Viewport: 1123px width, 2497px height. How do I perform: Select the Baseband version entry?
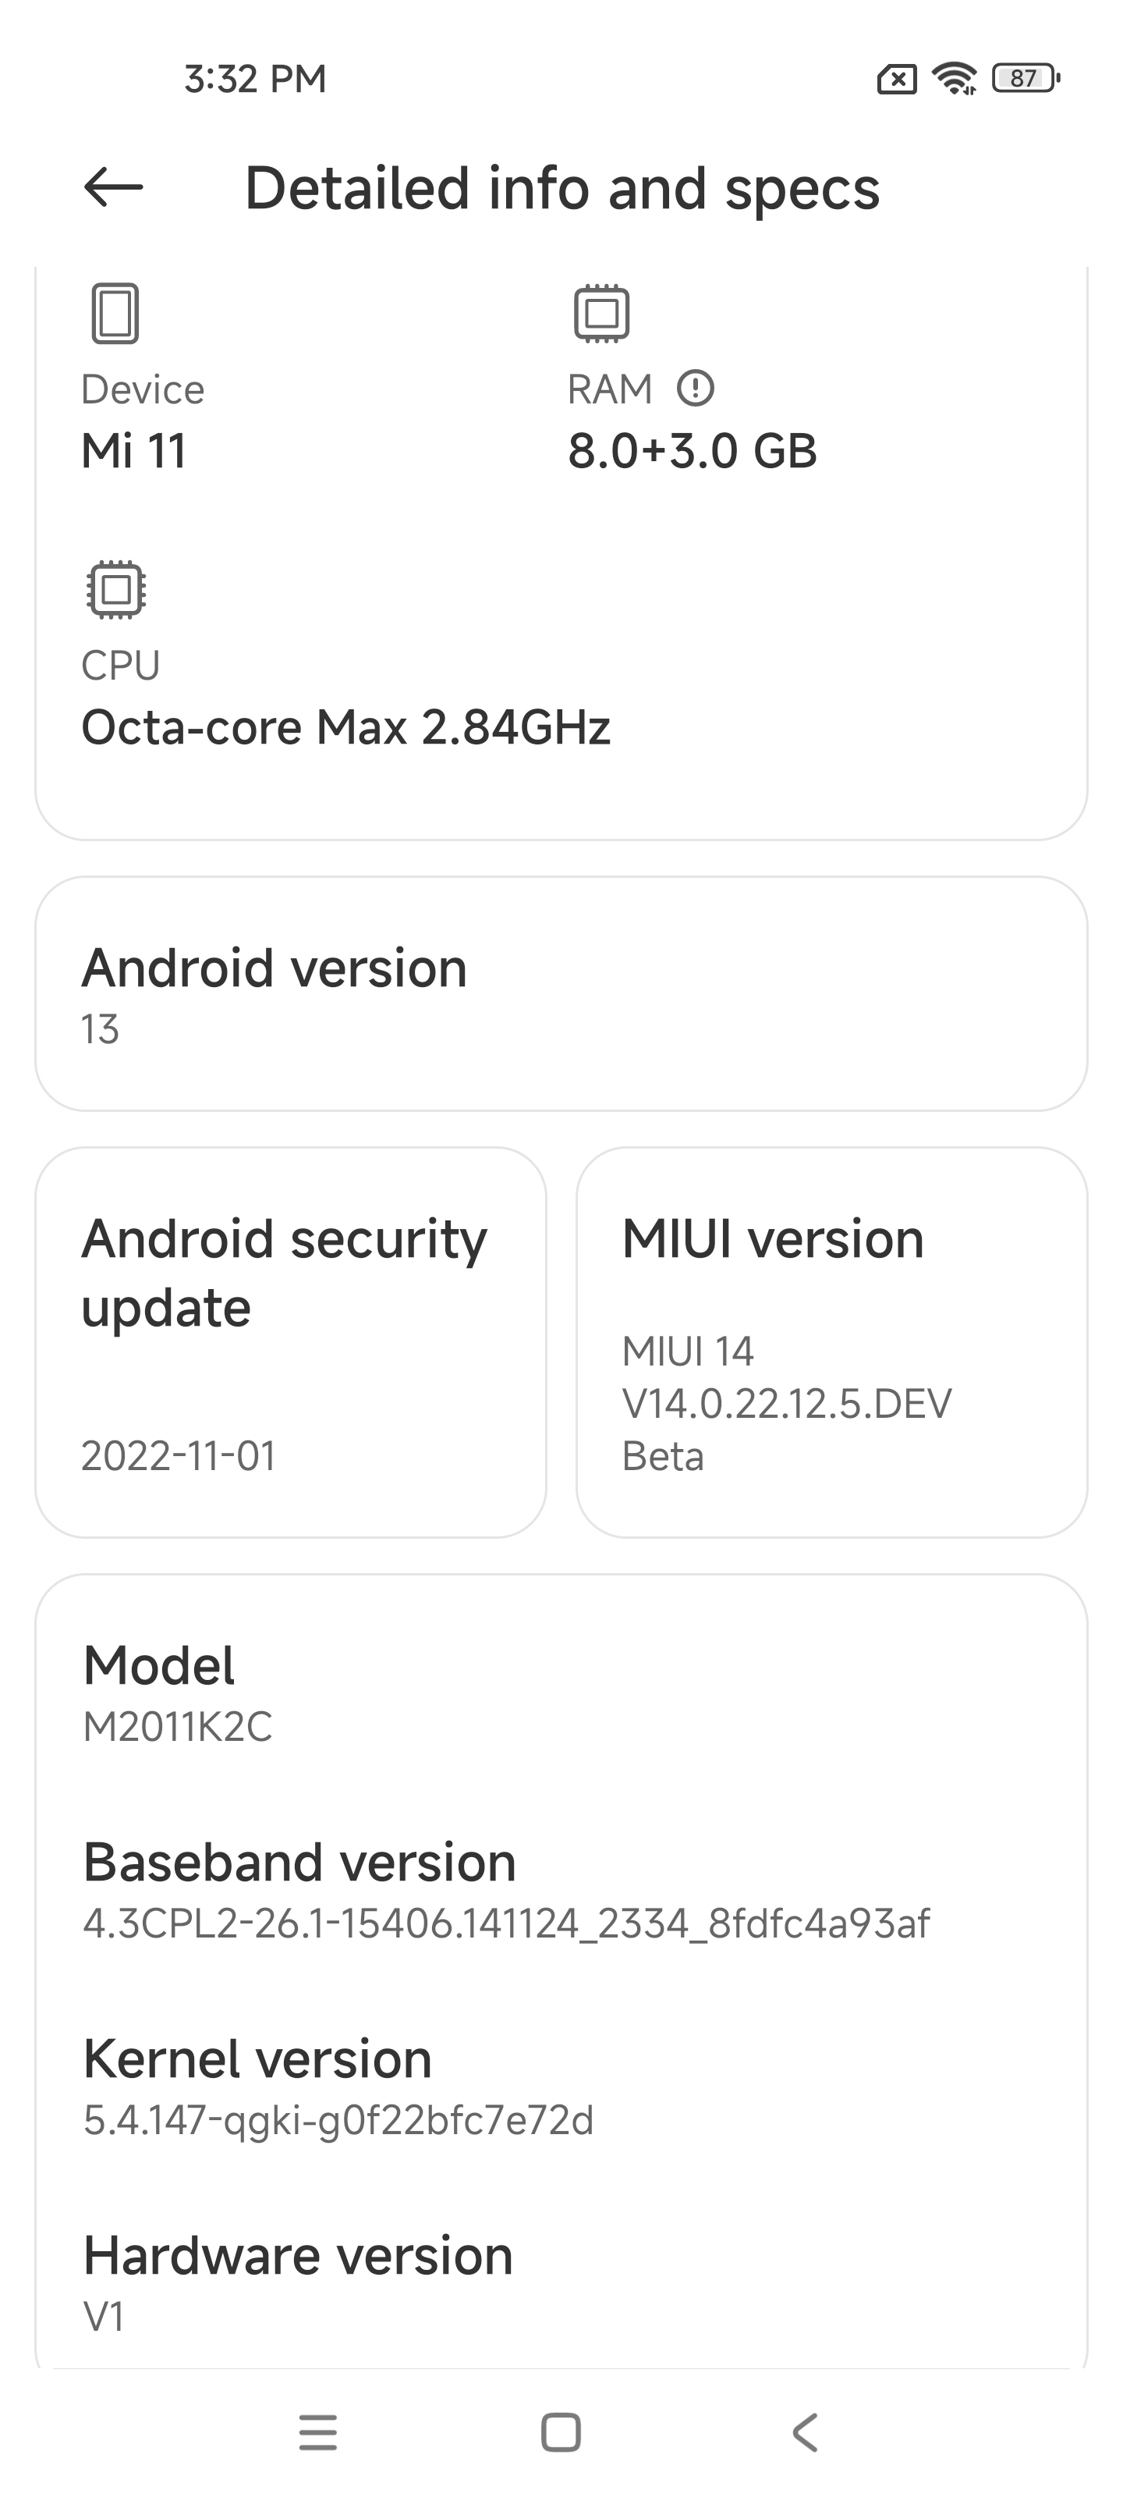click(x=561, y=1889)
